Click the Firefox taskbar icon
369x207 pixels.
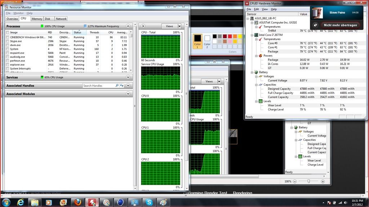(x=77, y=202)
